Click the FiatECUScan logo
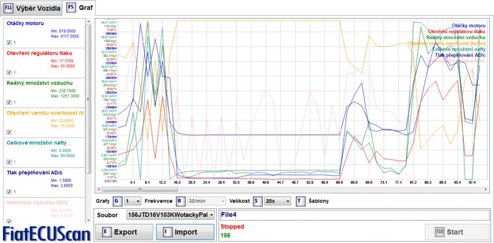The height and width of the screenshot is (243, 494). tap(46, 233)
